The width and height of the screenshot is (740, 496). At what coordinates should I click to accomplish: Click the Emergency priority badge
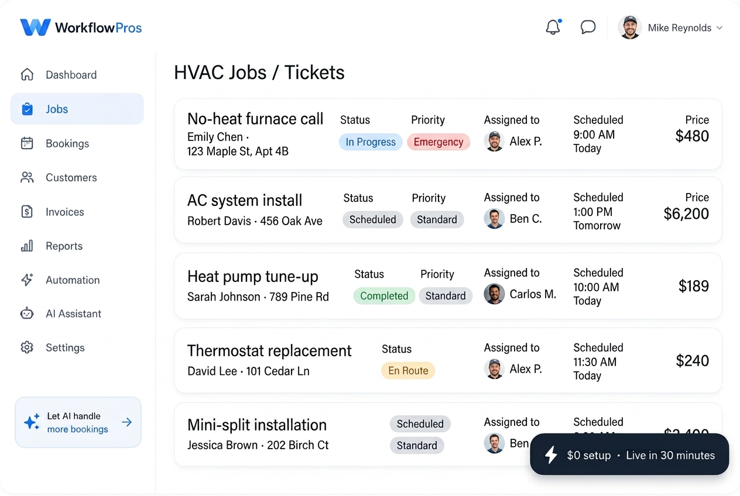coord(438,142)
